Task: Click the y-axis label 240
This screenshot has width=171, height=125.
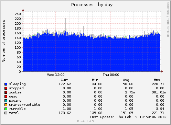Action: [18, 14]
